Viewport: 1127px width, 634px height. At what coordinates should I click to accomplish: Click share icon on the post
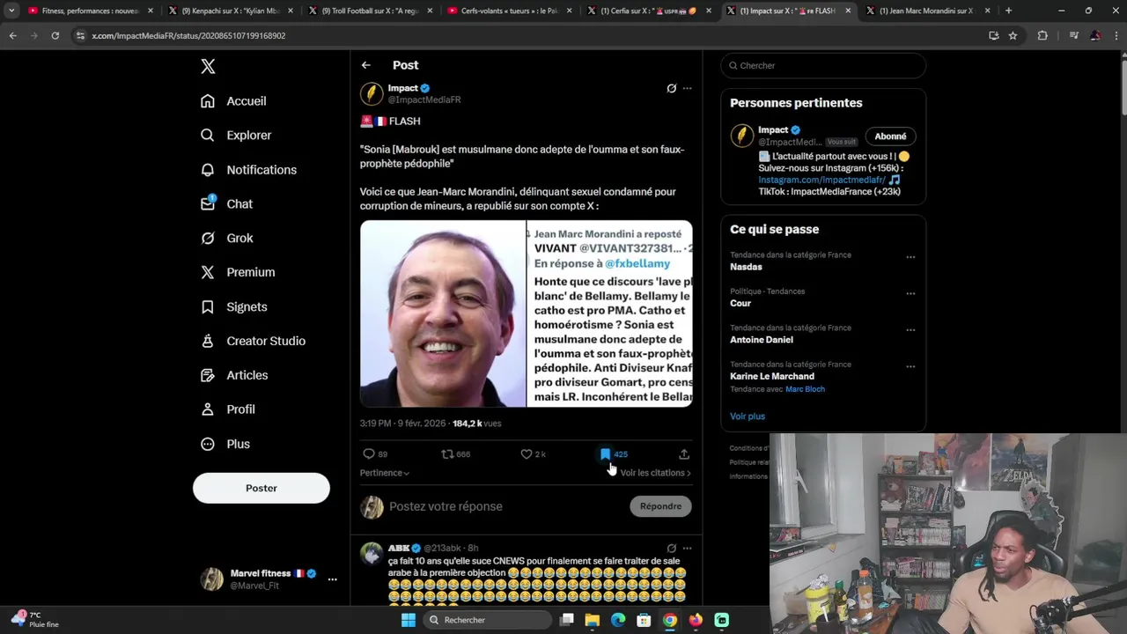click(684, 454)
